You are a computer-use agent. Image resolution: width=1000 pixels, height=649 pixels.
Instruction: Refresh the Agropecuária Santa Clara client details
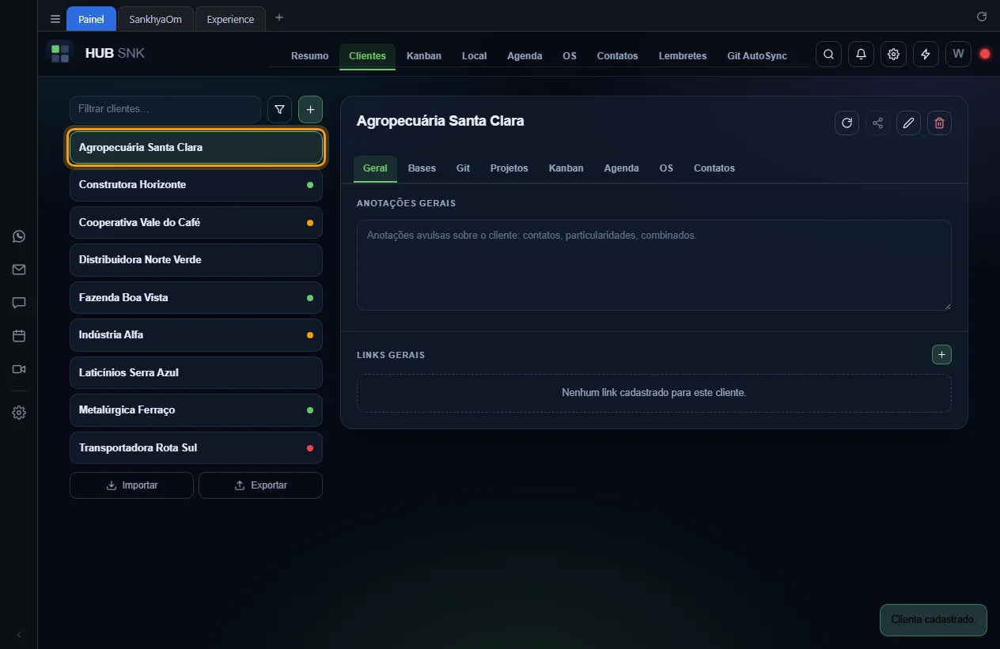coord(847,123)
